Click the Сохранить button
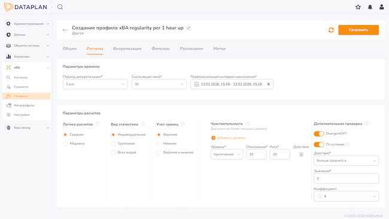The height and width of the screenshot is (219, 389). pos(358,30)
